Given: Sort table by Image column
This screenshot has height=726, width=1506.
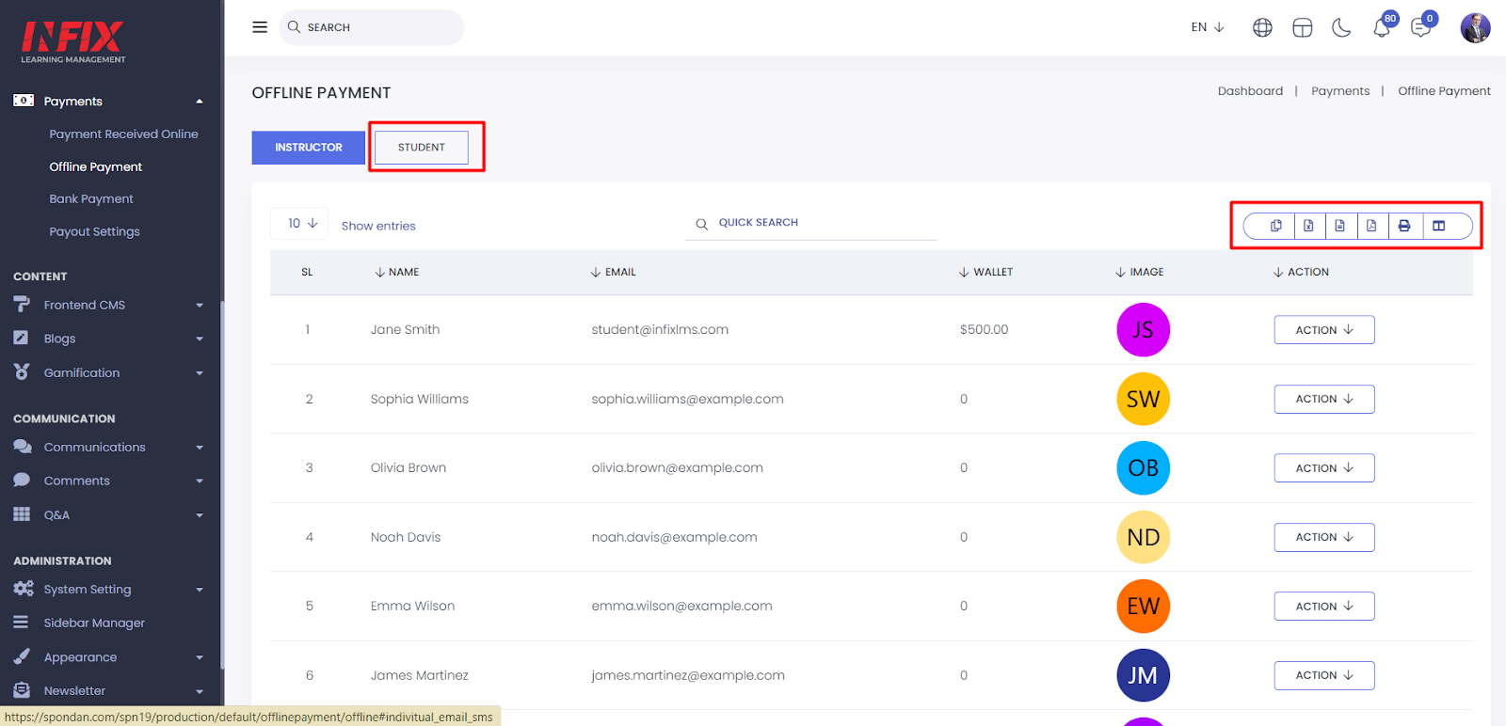Looking at the screenshot, I should click(1139, 272).
